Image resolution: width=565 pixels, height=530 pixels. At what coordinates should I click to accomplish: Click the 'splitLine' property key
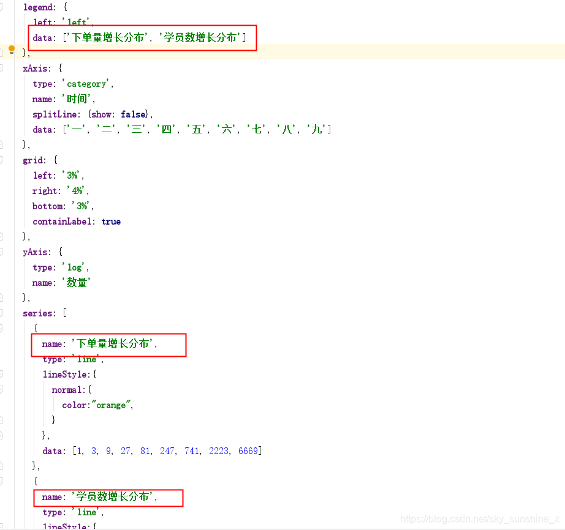coord(55,114)
